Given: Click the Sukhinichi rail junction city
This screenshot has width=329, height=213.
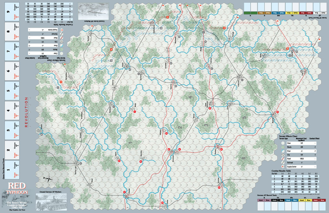Looking at the screenshot, I should click(x=240, y=77).
